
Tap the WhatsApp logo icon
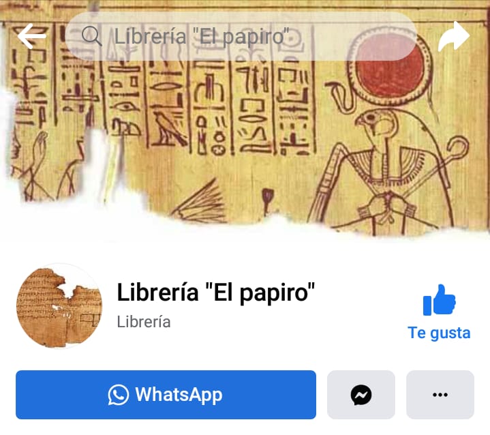(118, 395)
